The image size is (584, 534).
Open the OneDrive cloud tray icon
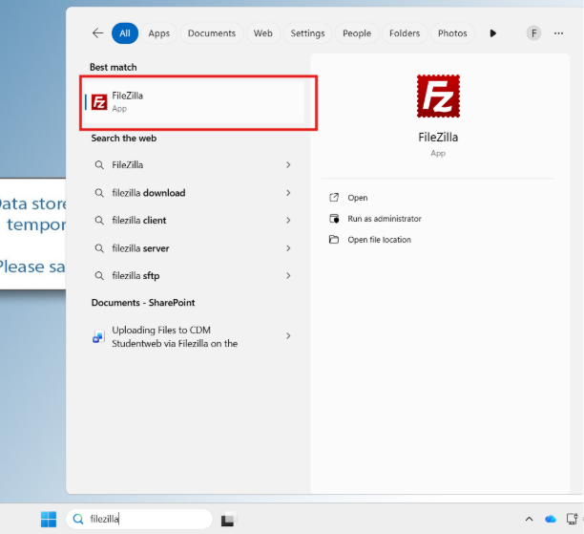coord(551,519)
